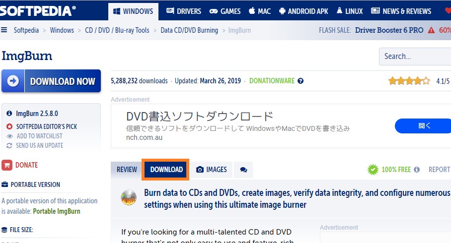Image resolution: width=451 pixels, height=243 pixels.
Task: Click the Softpedia breadcrumb link
Action: [x=26, y=30]
